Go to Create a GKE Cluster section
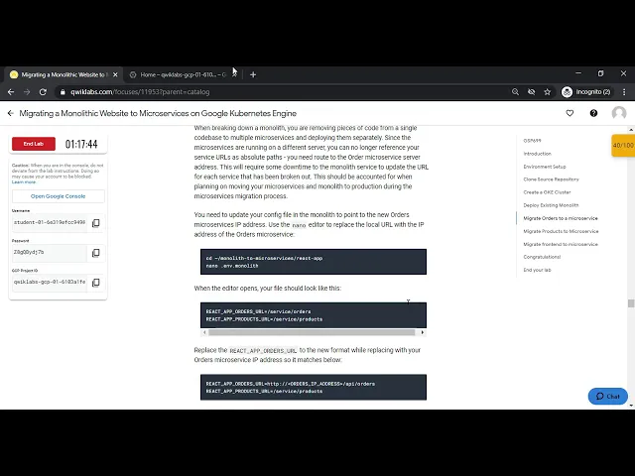Screen dimensions: 635x476 (x=547, y=192)
